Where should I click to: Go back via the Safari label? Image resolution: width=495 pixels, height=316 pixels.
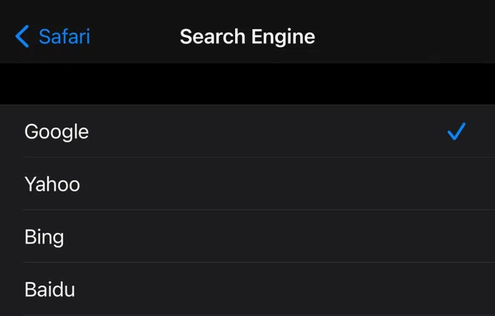coord(64,36)
